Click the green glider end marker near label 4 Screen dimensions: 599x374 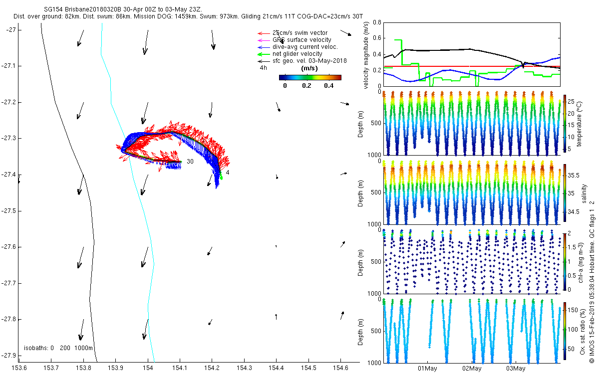pyautogui.click(x=221, y=176)
